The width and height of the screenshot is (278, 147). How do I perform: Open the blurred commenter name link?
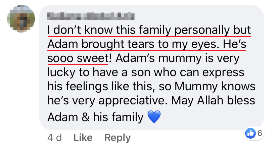pyautogui.click(x=91, y=15)
